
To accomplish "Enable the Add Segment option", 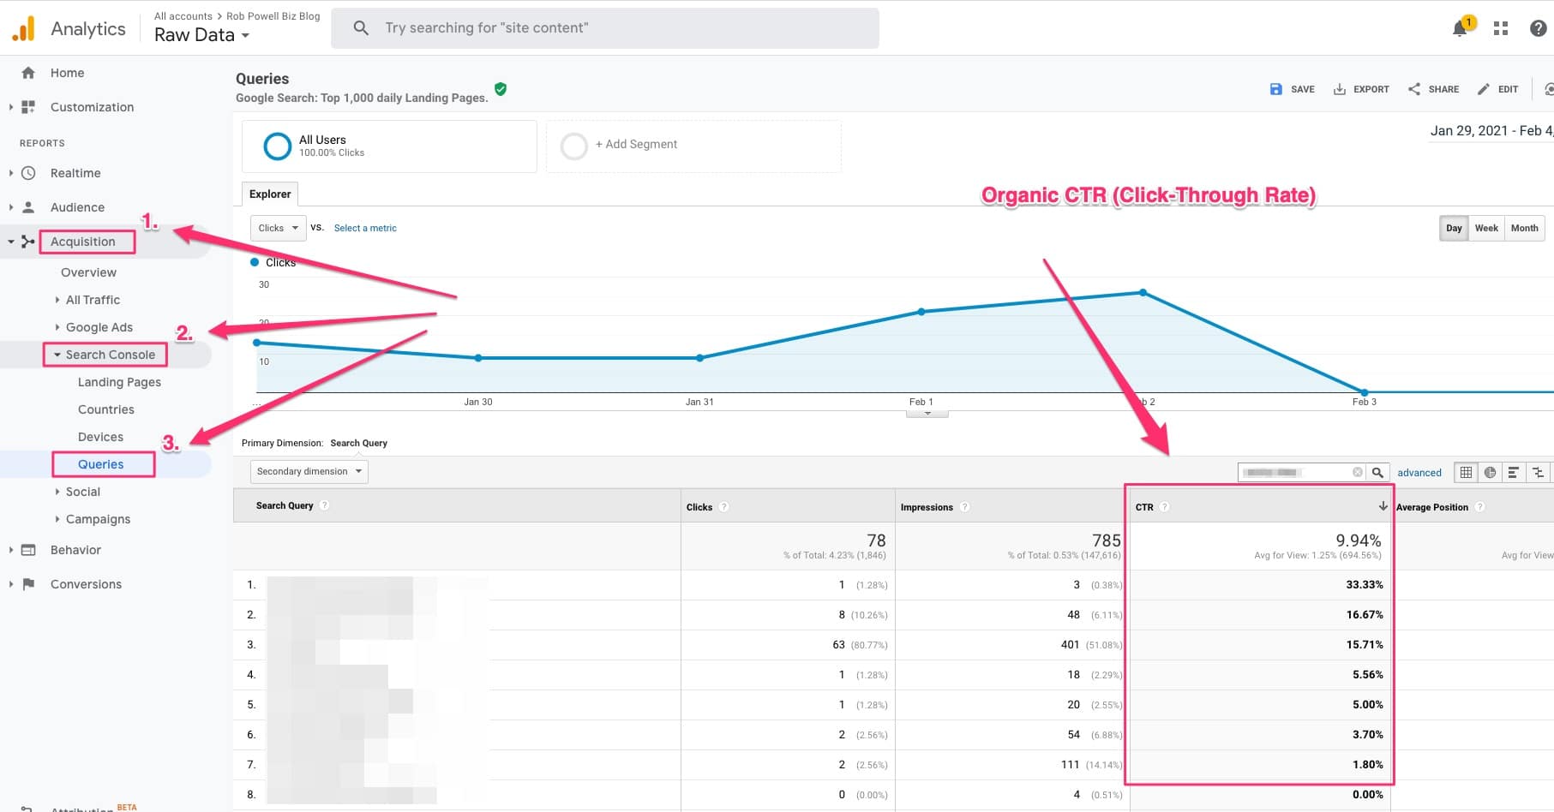I will [573, 146].
